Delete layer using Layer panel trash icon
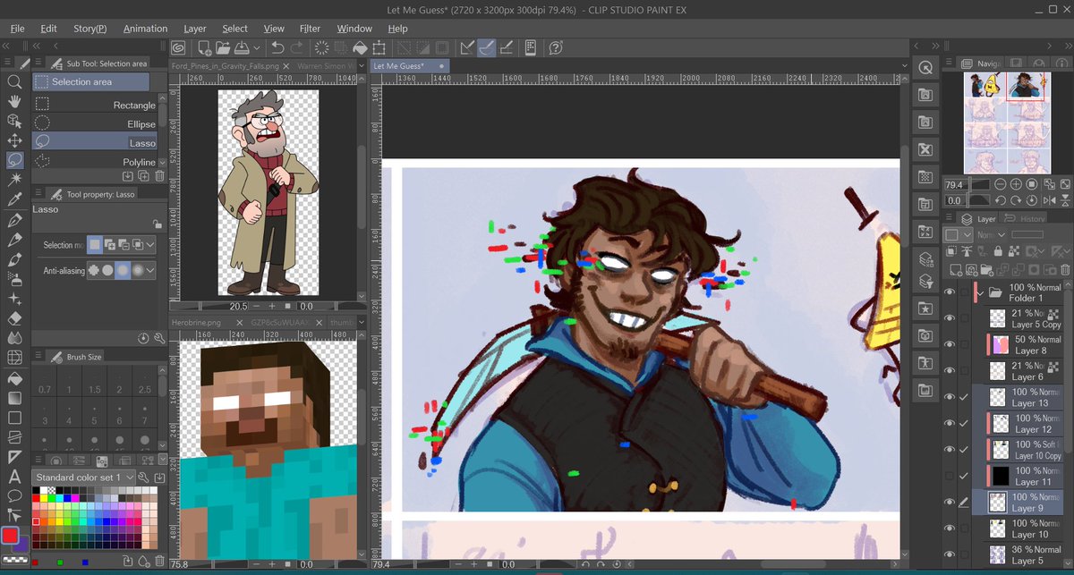 point(1065,270)
